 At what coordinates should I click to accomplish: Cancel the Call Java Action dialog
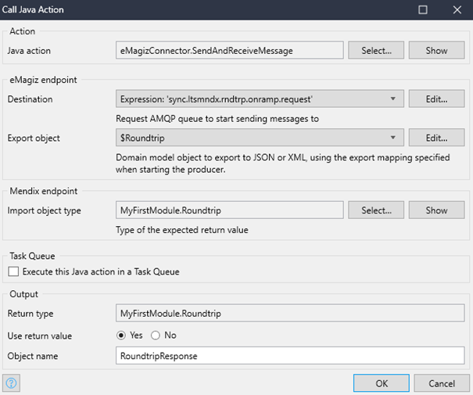pos(442,383)
